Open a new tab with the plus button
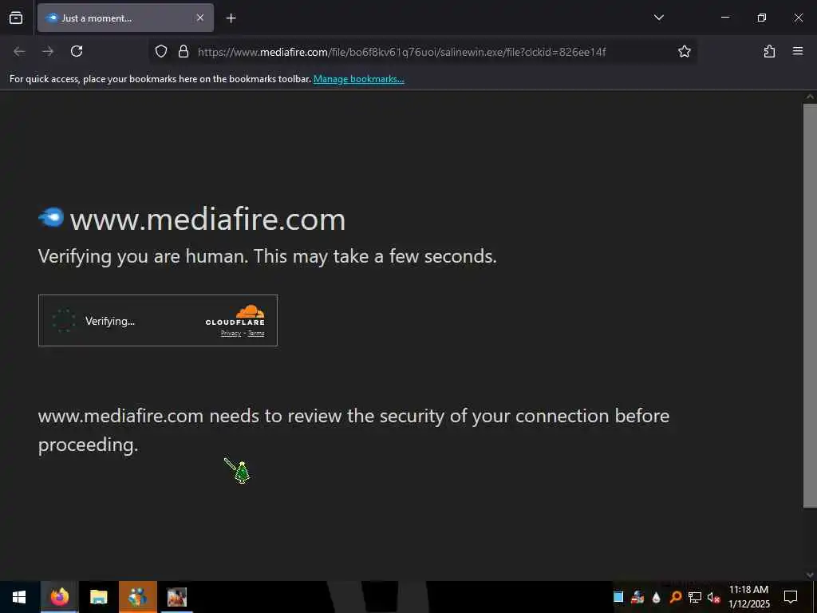 point(231,18)
